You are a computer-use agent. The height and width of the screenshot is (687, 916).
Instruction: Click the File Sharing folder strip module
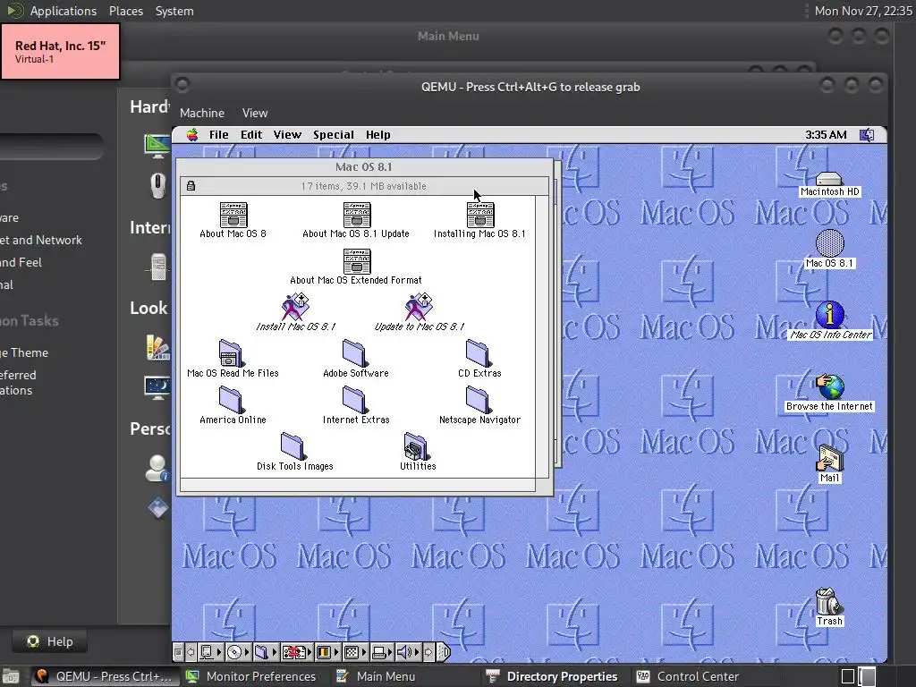click(x=265, y=652)
